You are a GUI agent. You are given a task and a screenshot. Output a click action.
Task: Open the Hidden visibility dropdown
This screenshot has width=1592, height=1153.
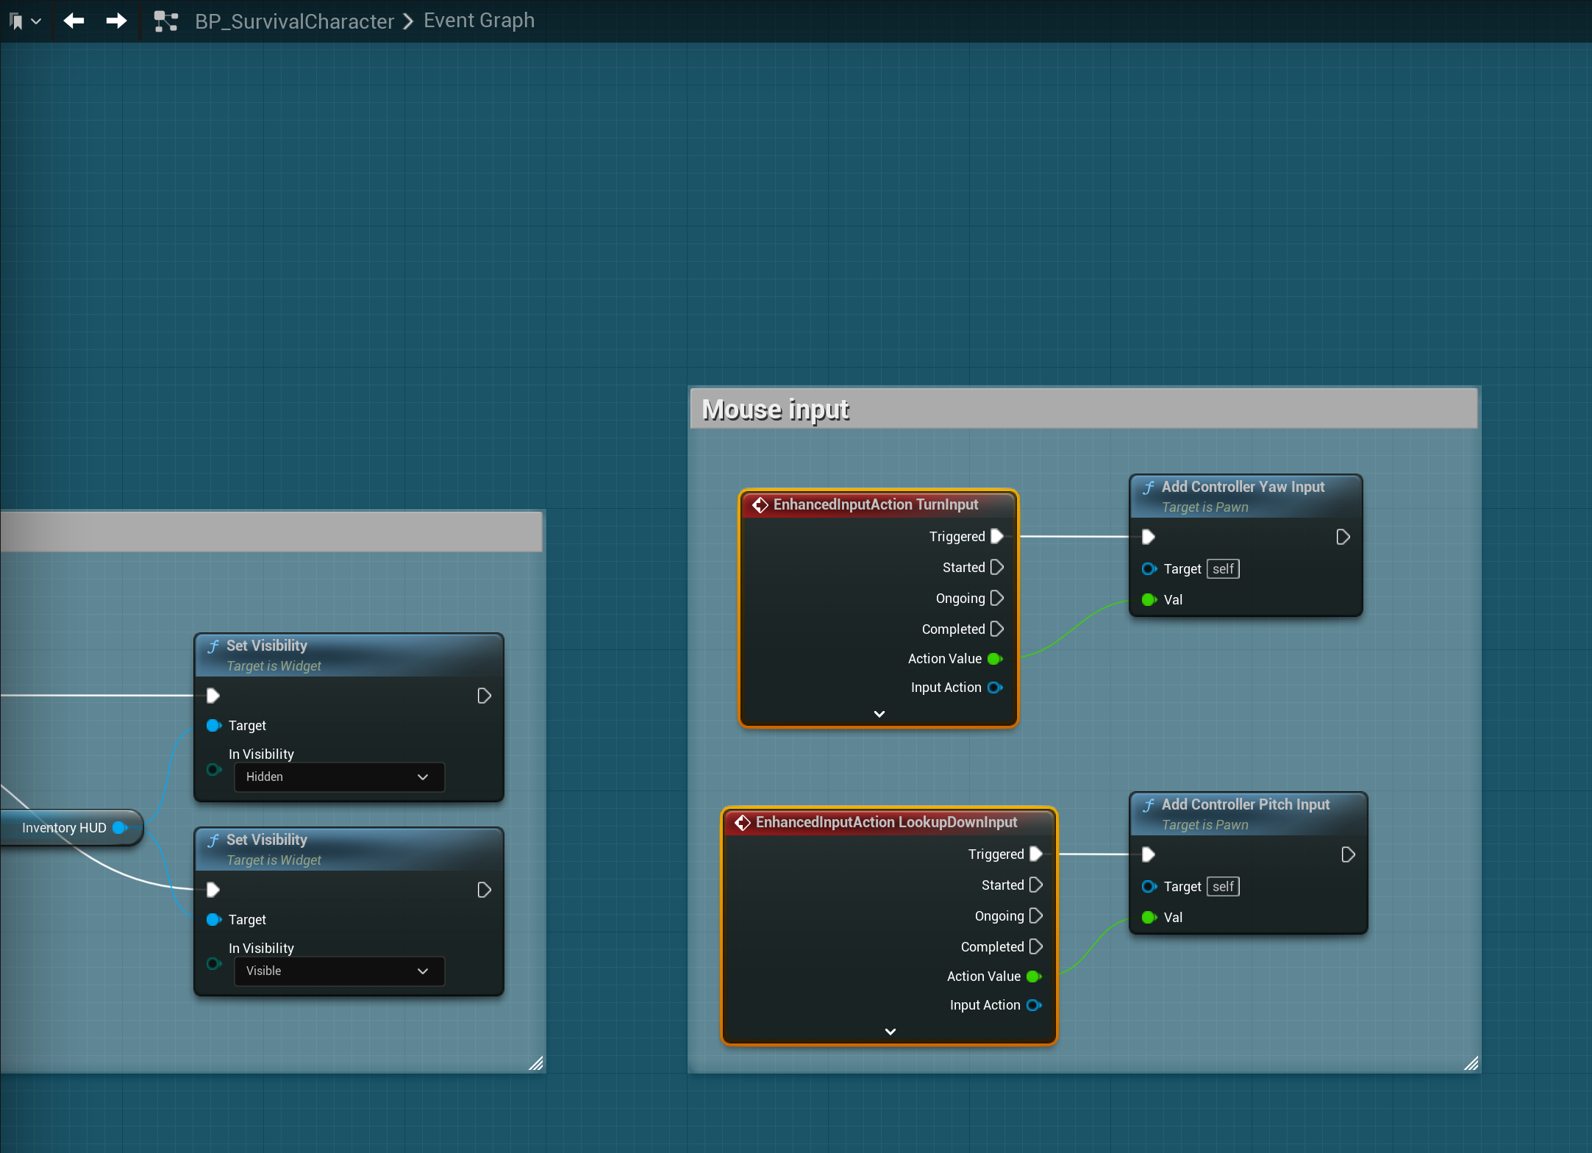click(x=339, y=777)
